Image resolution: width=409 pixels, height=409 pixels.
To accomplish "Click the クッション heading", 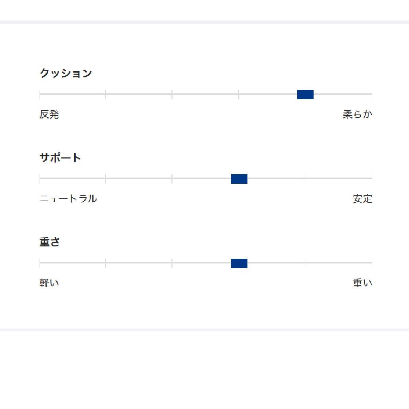I will coord(66,73).
